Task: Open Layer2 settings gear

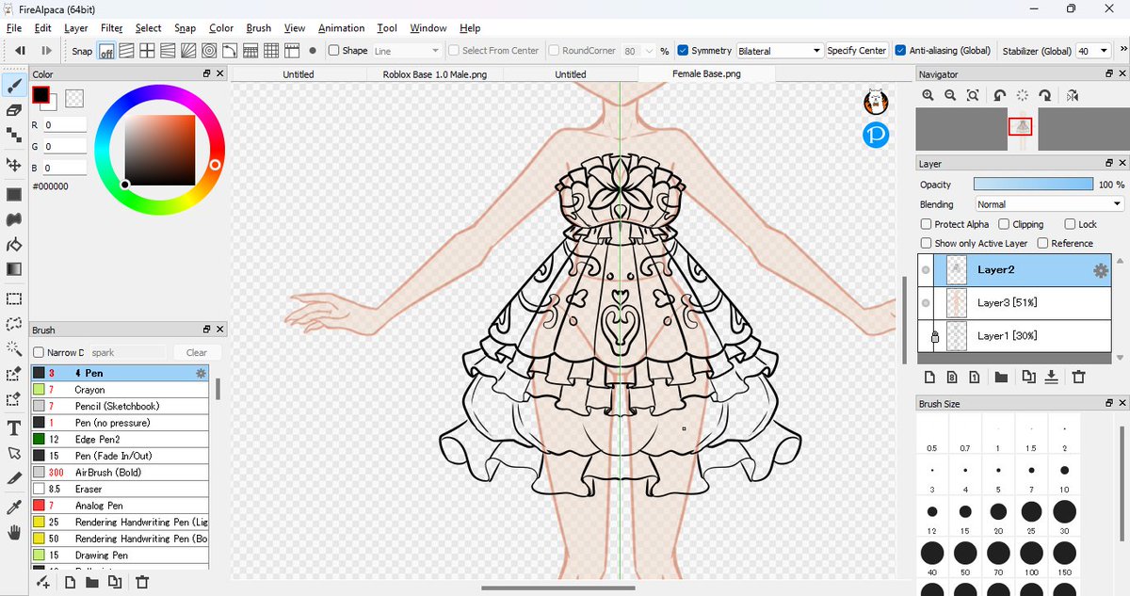Action: point(1100,270)
